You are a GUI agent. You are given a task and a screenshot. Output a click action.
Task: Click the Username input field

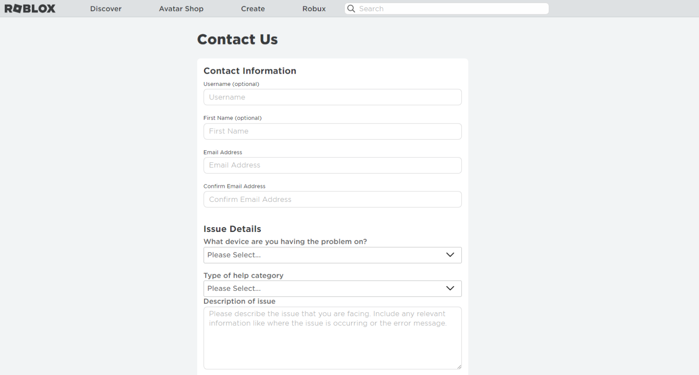[x=332, y=97]
